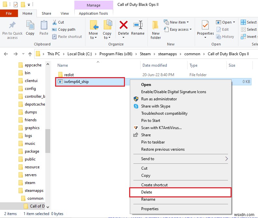Image resolution: width=258 pixels, height=218 pixels.
Task: Click the Copy ribbon icon
Action: click(30, 25)
